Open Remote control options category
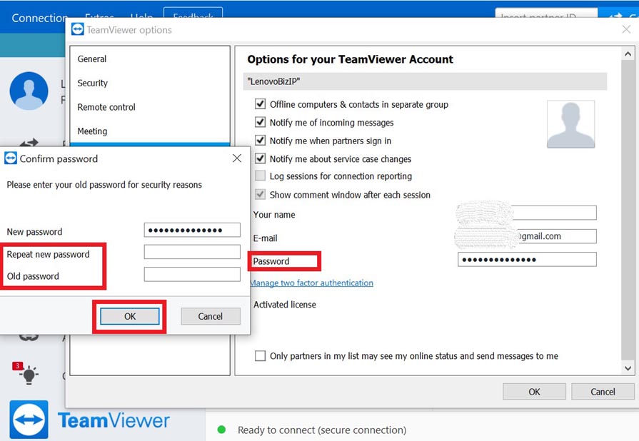 [106, 107]
